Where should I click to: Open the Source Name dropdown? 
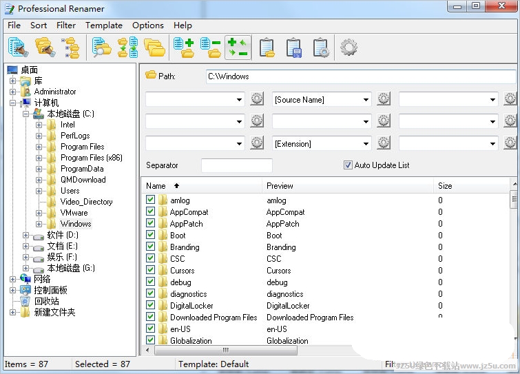pyautogui.click(x=366, y=99)
